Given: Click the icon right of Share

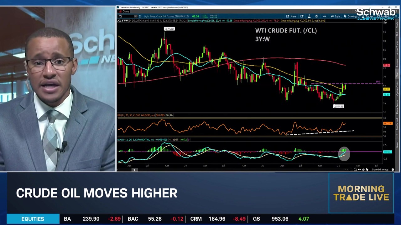Looking at the screenshot, I should [x=302, y=16].
